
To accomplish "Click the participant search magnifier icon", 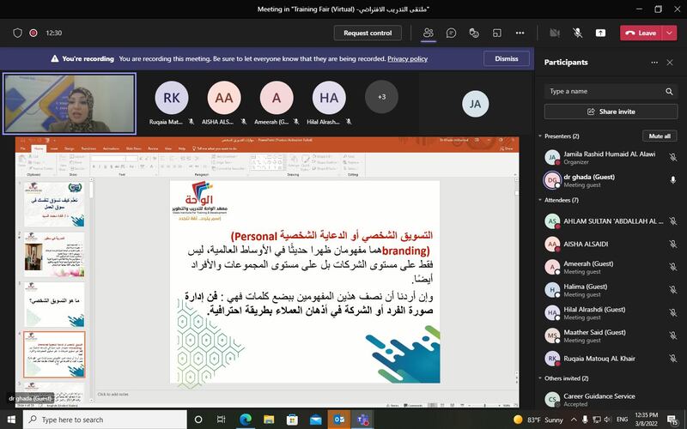I will tap(669, 92).
